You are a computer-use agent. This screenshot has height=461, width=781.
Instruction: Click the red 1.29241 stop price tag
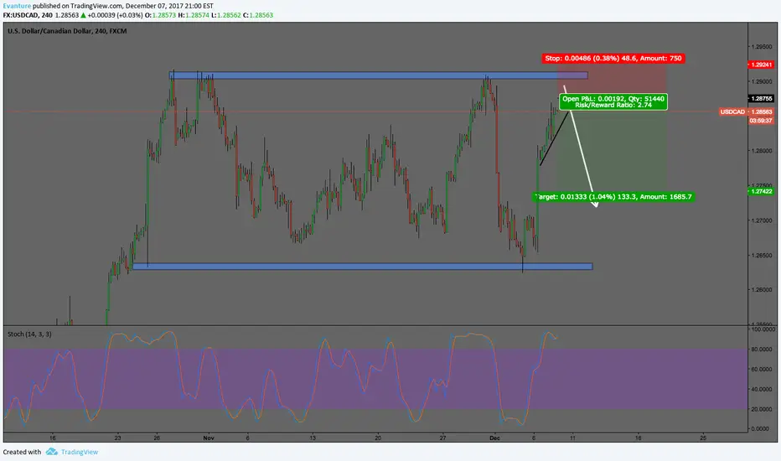[761, 65]
